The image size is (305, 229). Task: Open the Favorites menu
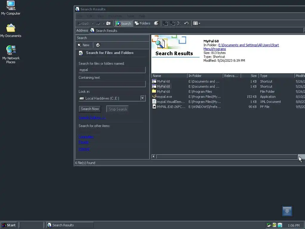(x=115, y=16)
